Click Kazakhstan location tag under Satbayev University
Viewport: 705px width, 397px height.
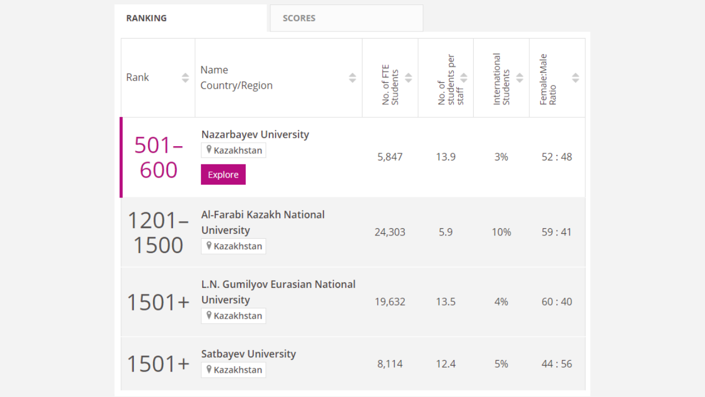point(234,370)
